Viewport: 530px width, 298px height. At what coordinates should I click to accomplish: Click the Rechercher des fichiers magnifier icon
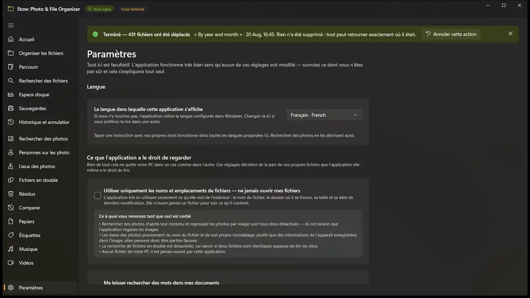click(x=11, y=81)
